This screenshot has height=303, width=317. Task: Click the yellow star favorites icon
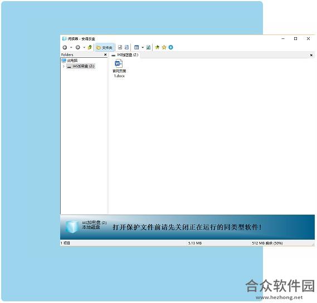pyautogui.click(x=164, y=47)
